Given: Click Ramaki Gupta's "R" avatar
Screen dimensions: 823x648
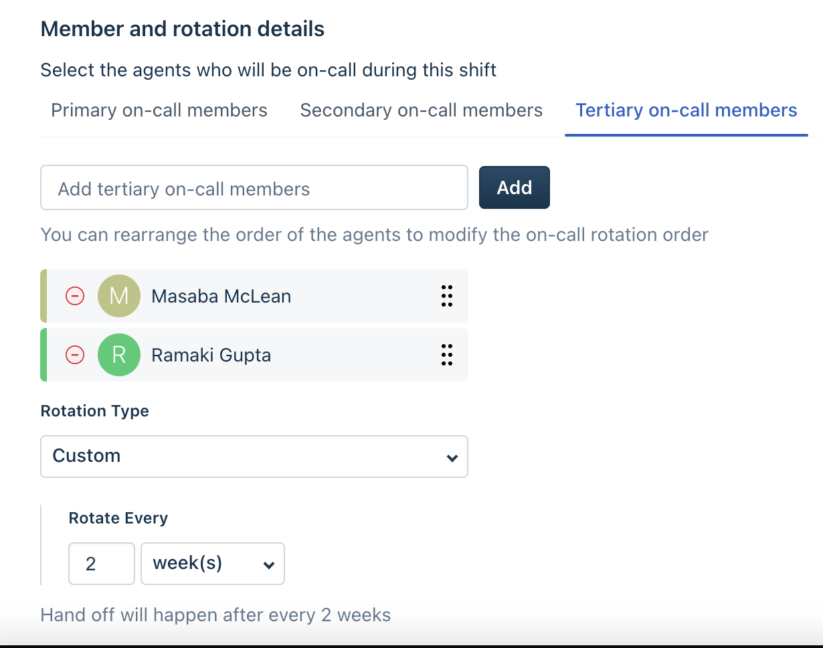Looking at the screenshot, I should (118, 355).
